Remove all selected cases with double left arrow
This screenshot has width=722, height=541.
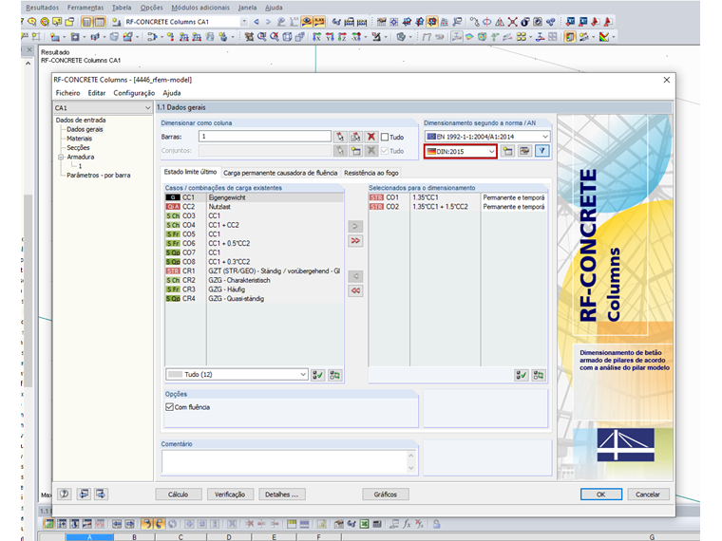tap(355, 290)
